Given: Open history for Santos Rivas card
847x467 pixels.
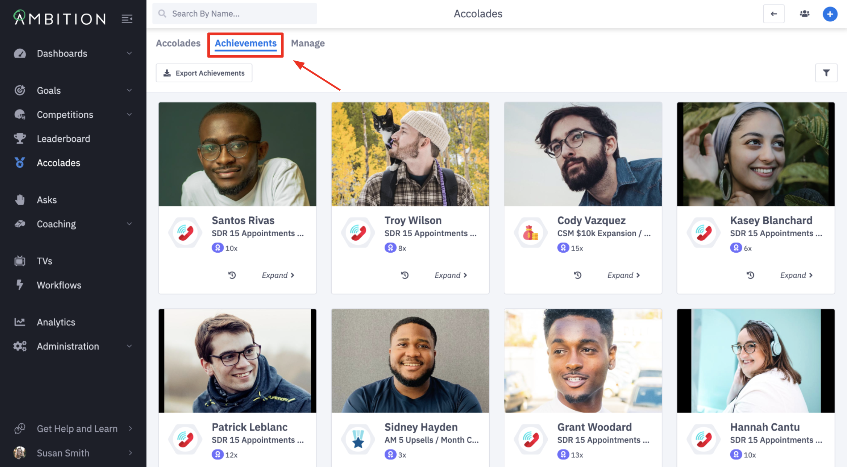Looking at the screenshot, I should click(x=232, y=275).
